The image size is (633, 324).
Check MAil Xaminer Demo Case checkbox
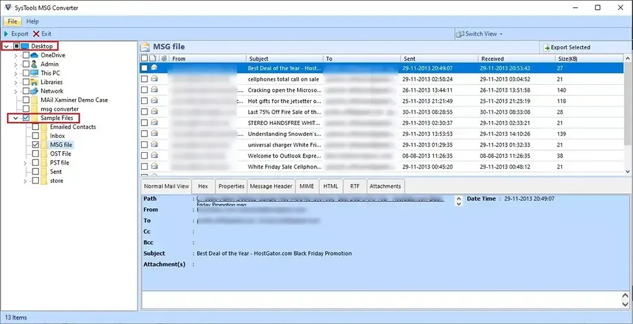26,100
